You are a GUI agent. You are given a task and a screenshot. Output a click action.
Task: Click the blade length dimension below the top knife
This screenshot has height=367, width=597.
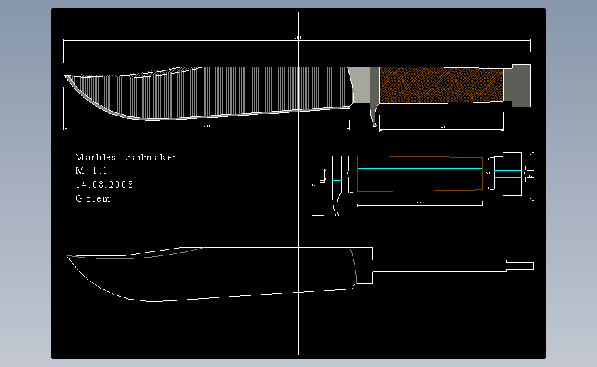207,129
